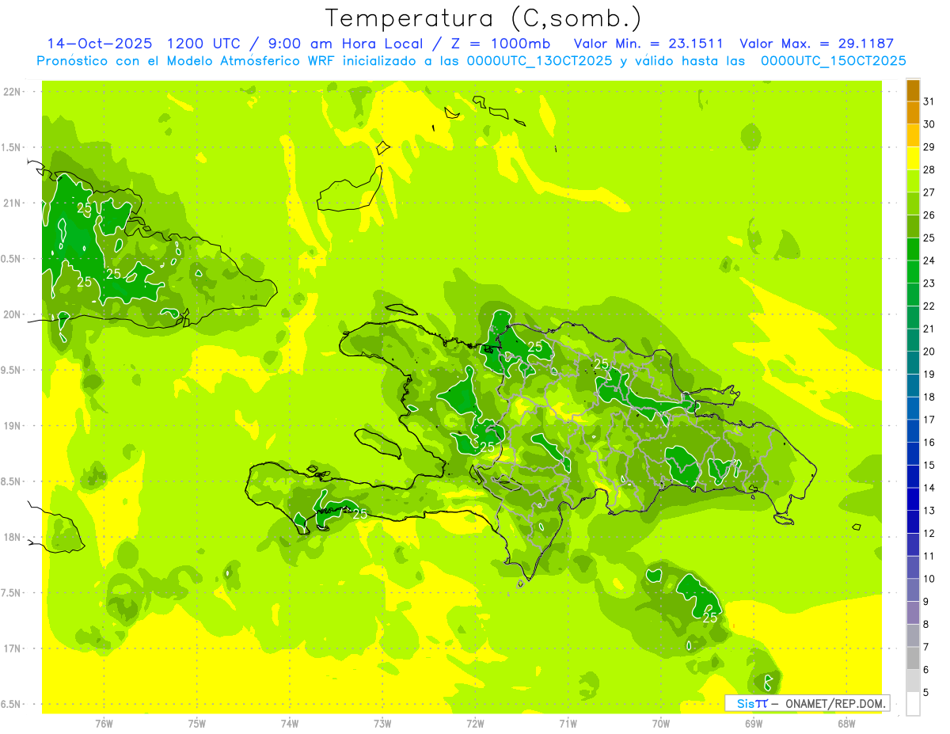Select the orange colorbar swatch between 30 and 31
The image size is (950, 734).
(913, 113)
